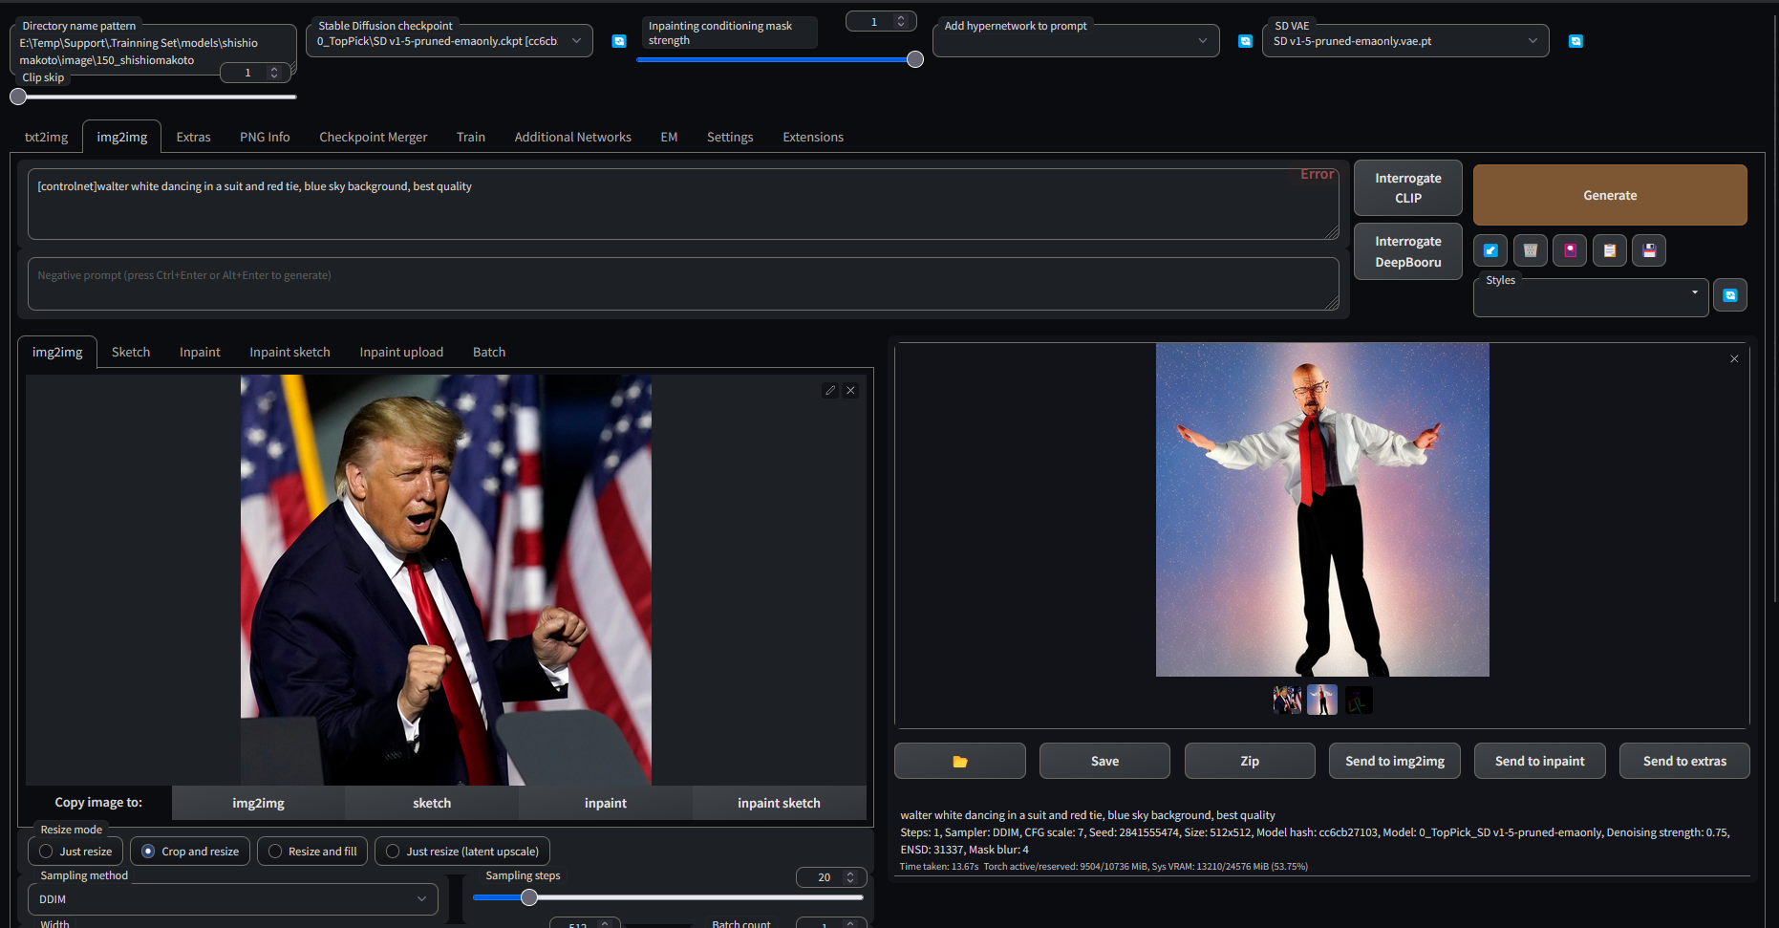The image size is (1779, 928).
Task: Open the Styles dropdown
Action: coord(1591,297)
